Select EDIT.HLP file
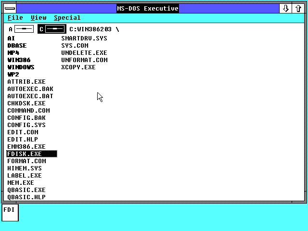The width and height of the screenshot is (308, 231). pos(23,140)
